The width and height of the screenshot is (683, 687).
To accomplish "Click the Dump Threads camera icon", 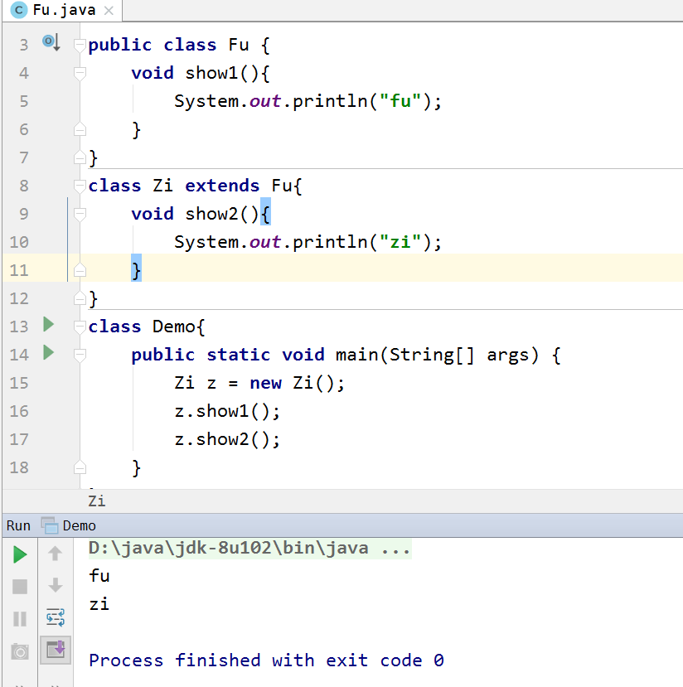I will tap(20, 651).
